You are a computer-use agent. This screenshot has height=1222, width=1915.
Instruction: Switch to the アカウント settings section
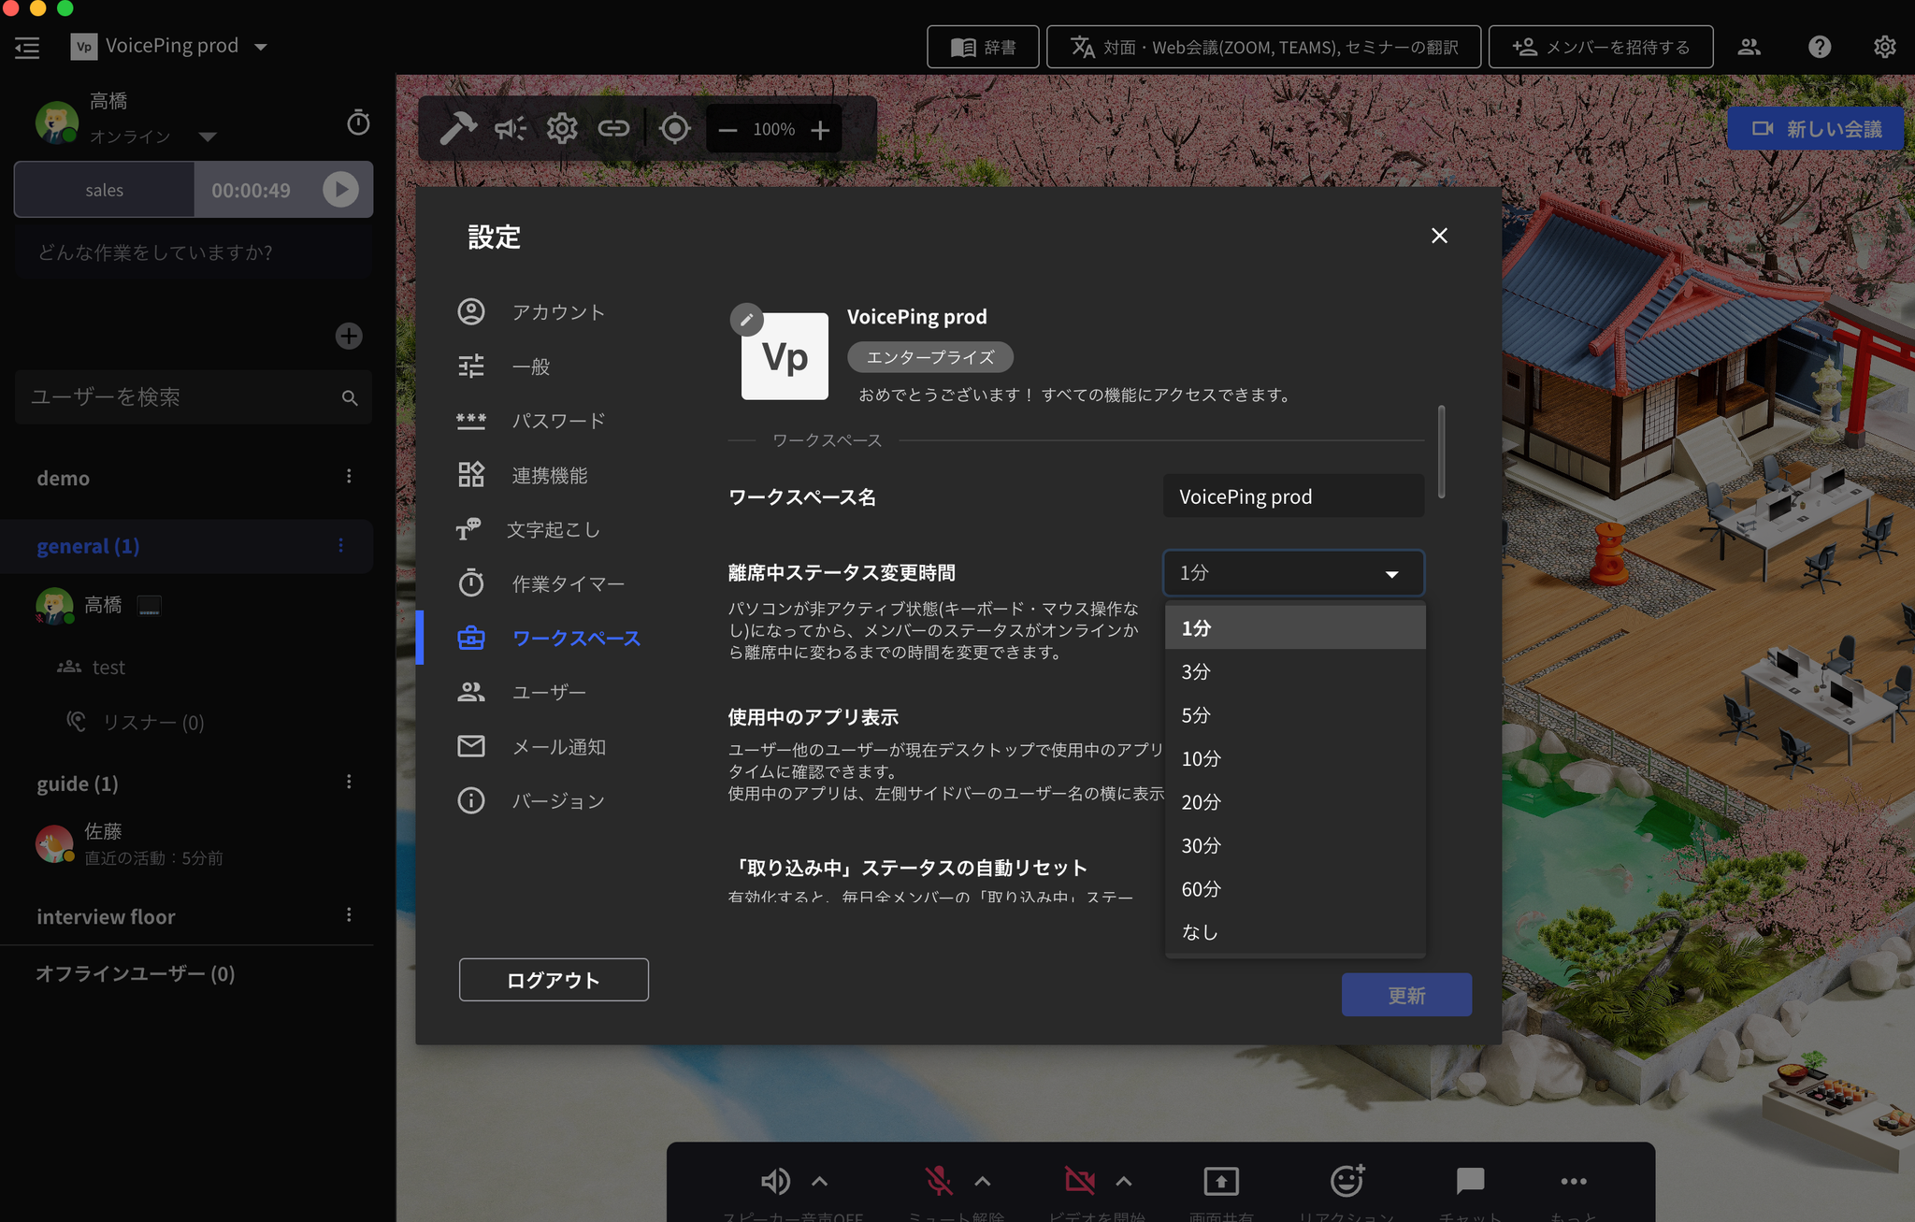tap(558, 311)
